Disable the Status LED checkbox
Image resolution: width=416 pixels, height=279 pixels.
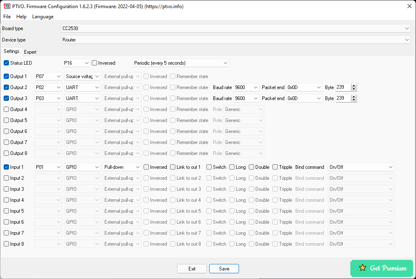5,63
